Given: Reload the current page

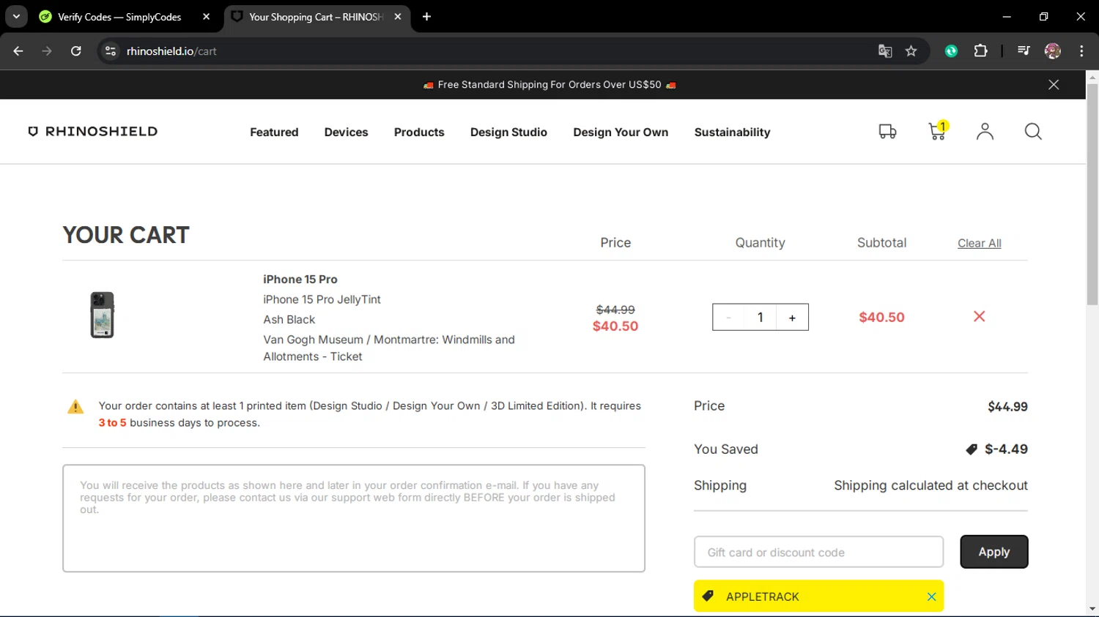Looking at the screenshot, I should tap(76, 51).
